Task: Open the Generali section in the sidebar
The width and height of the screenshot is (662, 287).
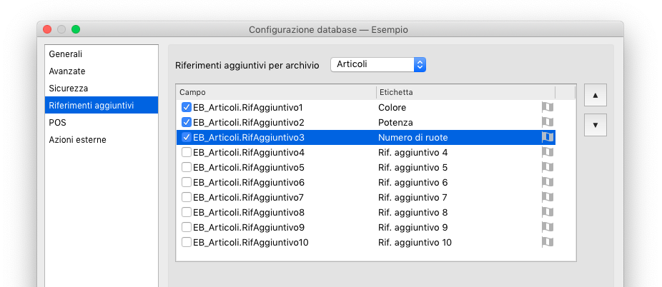Action: (x=66, y=54)
